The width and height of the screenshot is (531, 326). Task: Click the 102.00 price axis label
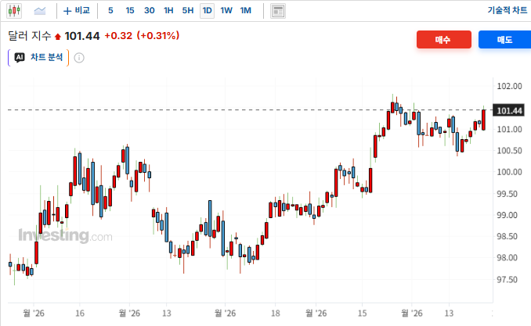click(509, 86)
